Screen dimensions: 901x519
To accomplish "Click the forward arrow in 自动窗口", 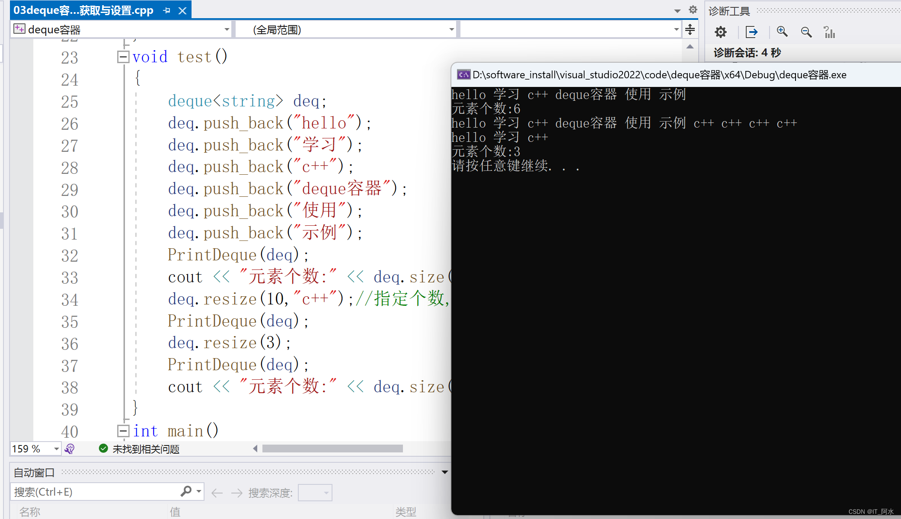I will (236, 493).
